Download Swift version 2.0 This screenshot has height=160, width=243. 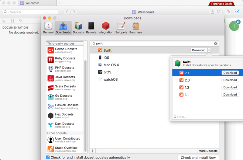tap(230, 80)
